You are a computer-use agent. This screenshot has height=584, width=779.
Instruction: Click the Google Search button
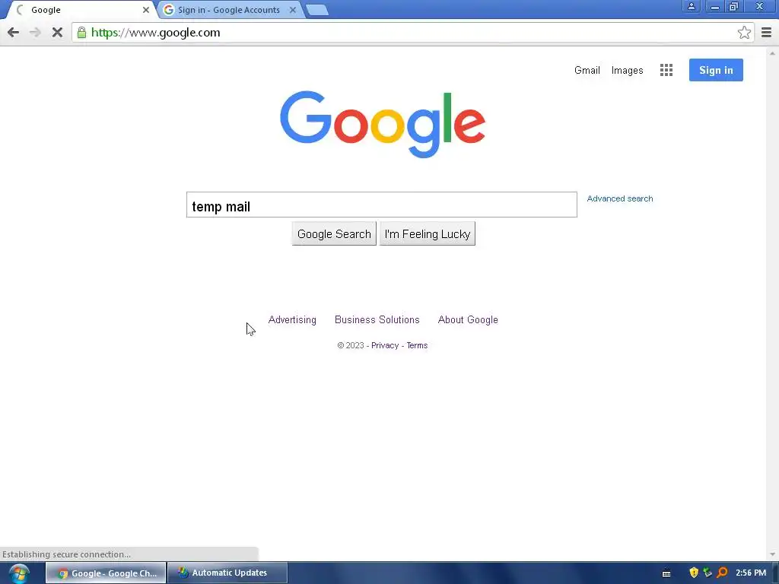[334, 234]
